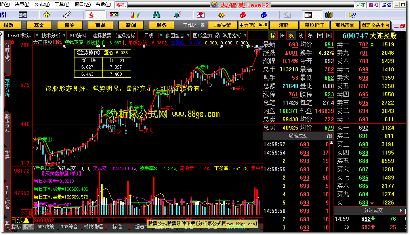
Task: Click the skip-to-end panel icon
Action: [x=329, y=35]
